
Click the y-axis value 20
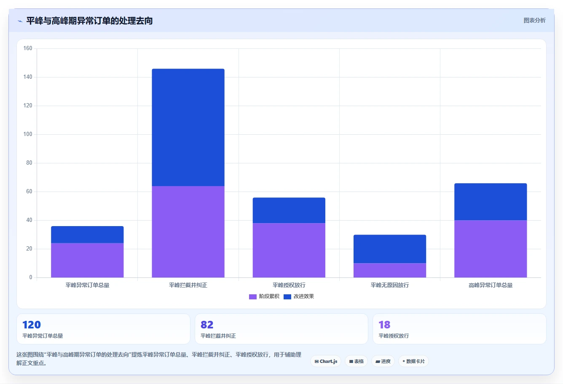(29, 249)
